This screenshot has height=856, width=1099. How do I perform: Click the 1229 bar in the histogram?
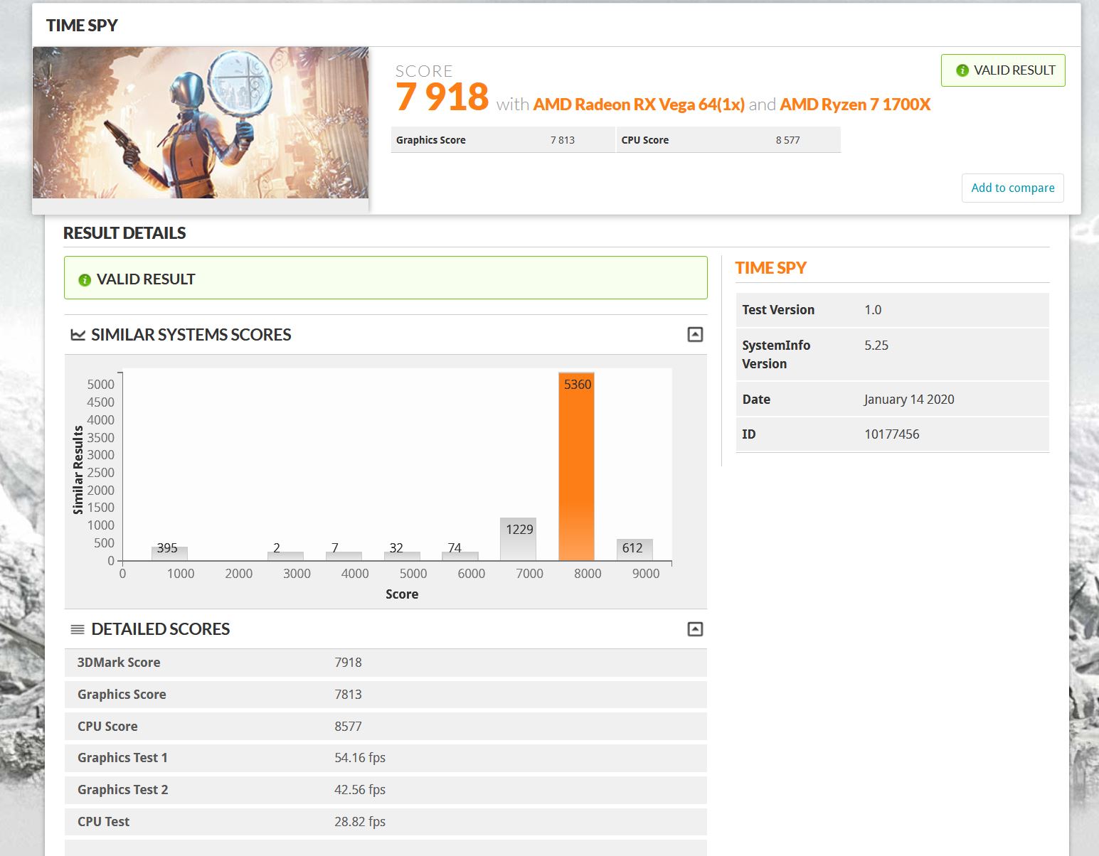(518, 539)
